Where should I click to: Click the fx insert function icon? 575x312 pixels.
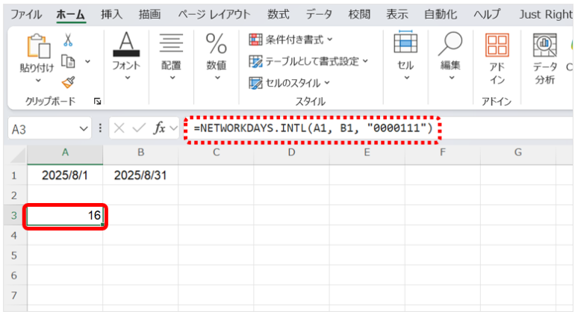(160, 128)
